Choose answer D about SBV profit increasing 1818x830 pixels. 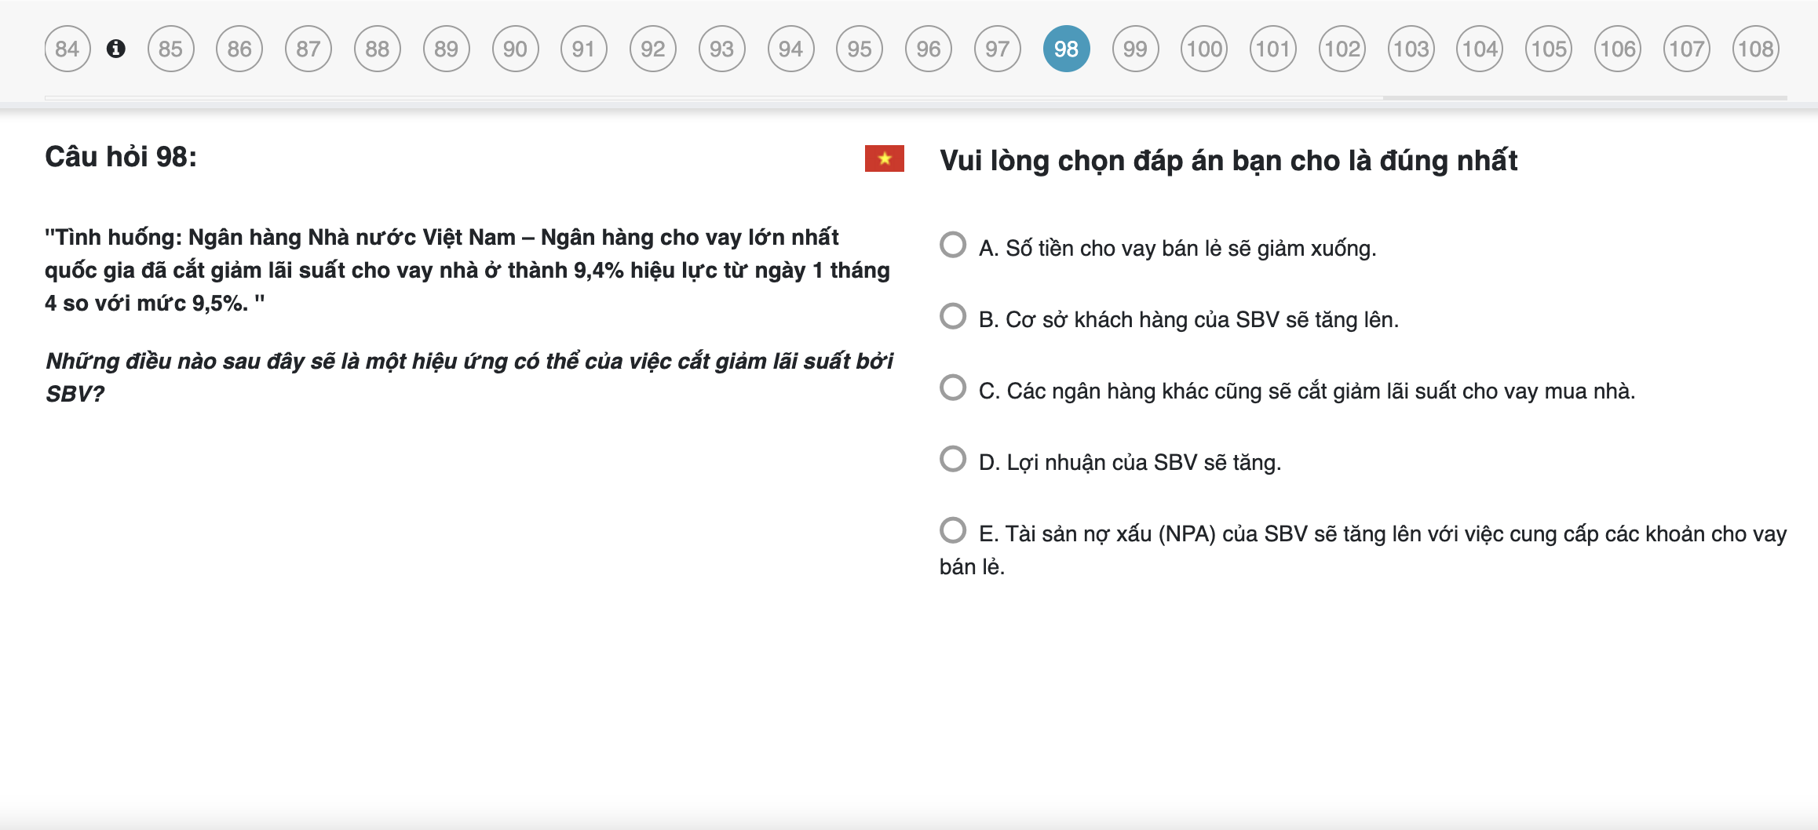click(953, 459)
